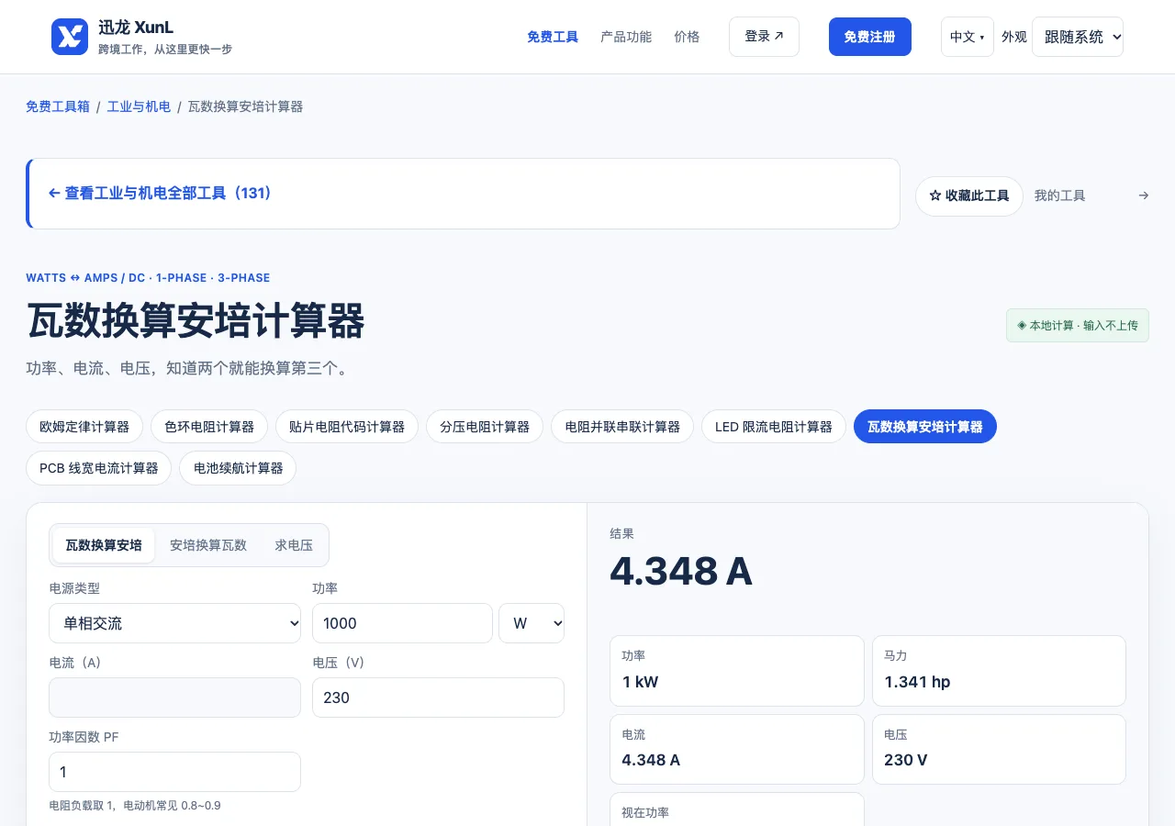The height and width of the screenshot is (826, 1175).
Task: Click the 本地计算 · 输入不上传 badge
Action: [1078, 326]
